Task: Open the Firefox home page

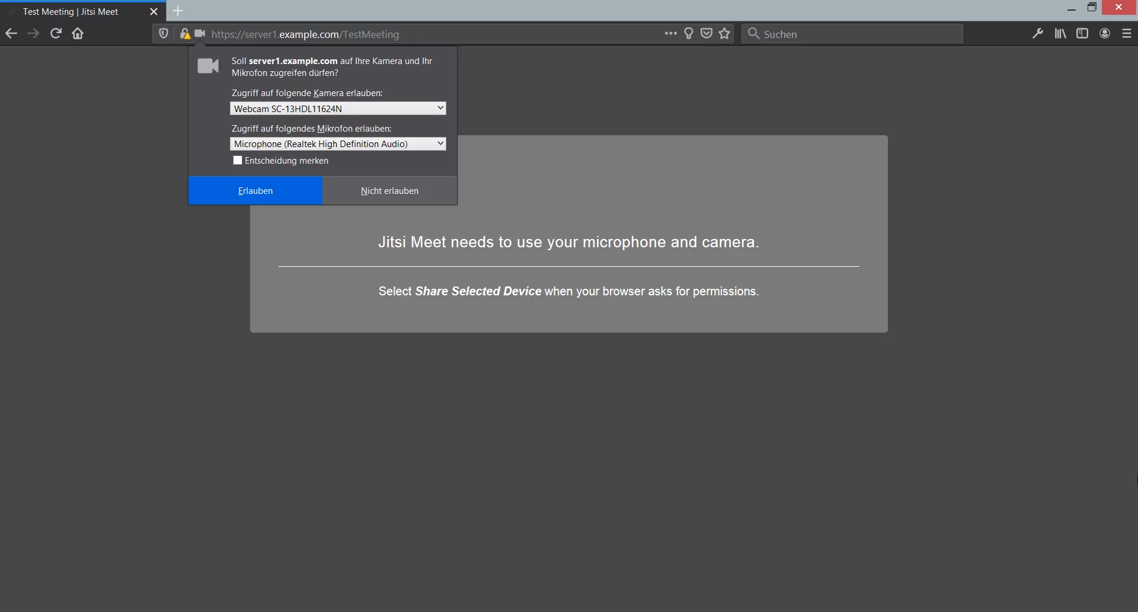Action: tap(78, 34)
